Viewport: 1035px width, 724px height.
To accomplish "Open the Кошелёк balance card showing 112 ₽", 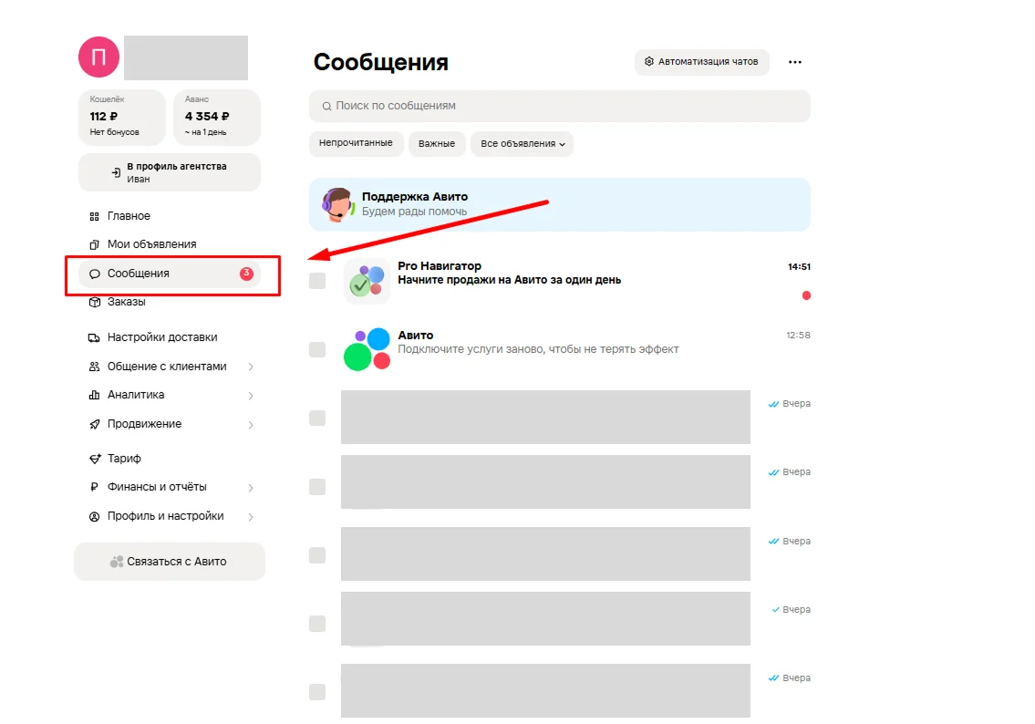I will tap(122, 117).
